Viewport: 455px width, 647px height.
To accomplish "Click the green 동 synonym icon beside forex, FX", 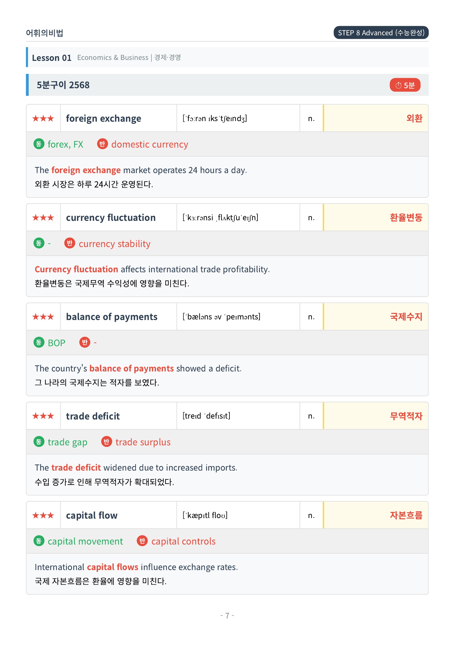I will 39,144.
